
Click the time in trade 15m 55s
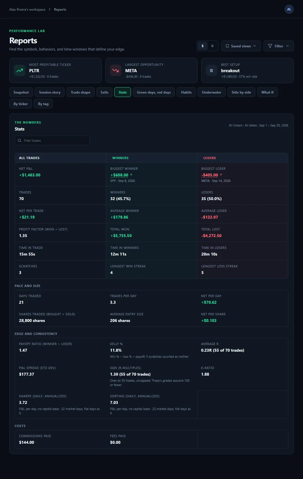click(x=27, y=254)
